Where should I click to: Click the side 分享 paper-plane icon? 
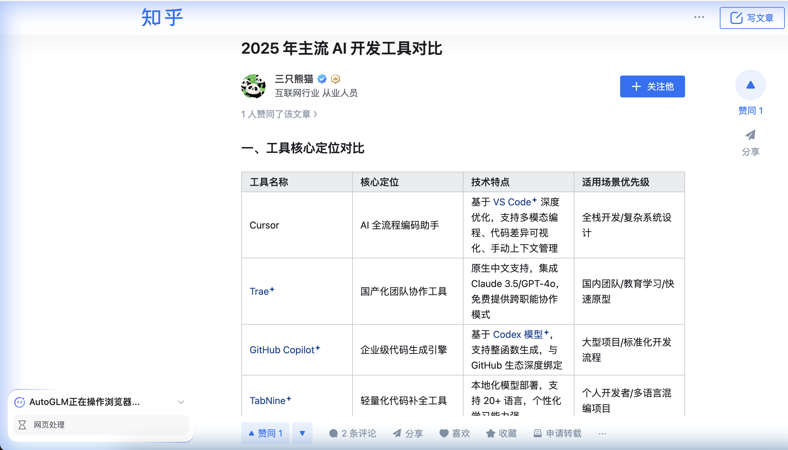pos(750,135)
